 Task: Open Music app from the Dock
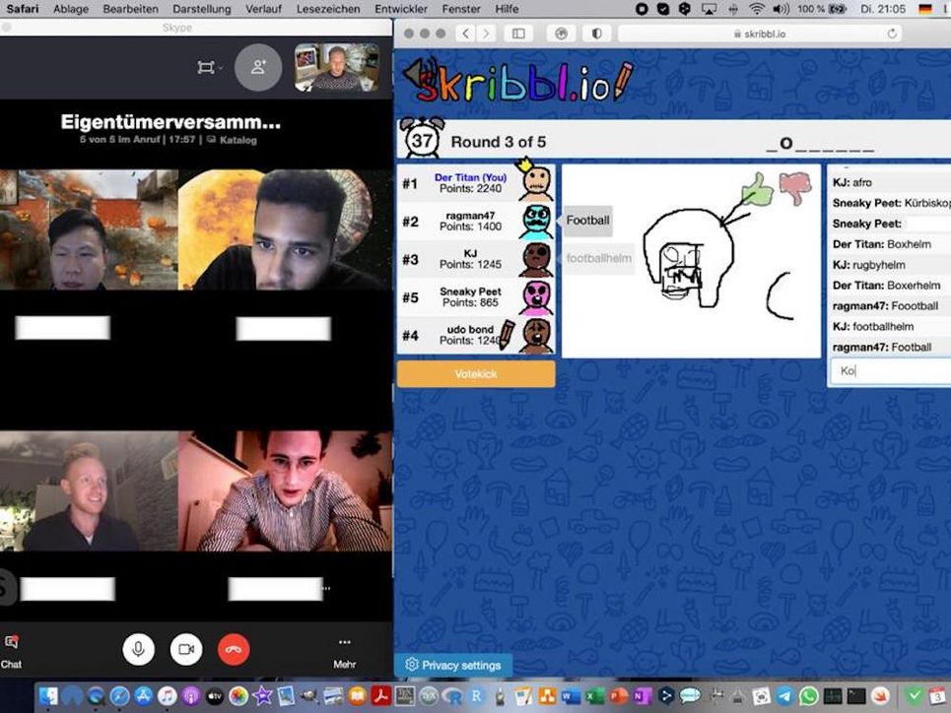click(168, 696)
